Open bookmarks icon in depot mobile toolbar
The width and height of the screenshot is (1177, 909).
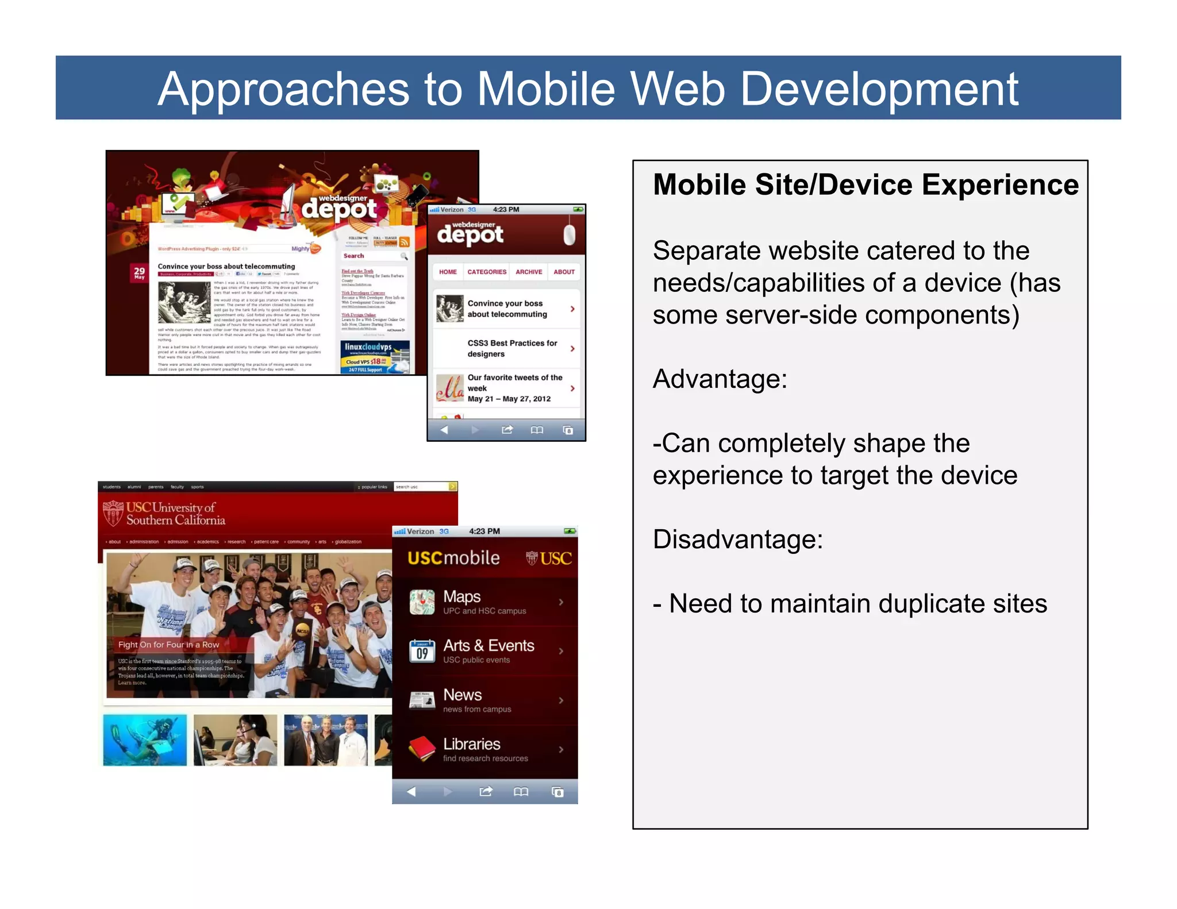point(537,430)
